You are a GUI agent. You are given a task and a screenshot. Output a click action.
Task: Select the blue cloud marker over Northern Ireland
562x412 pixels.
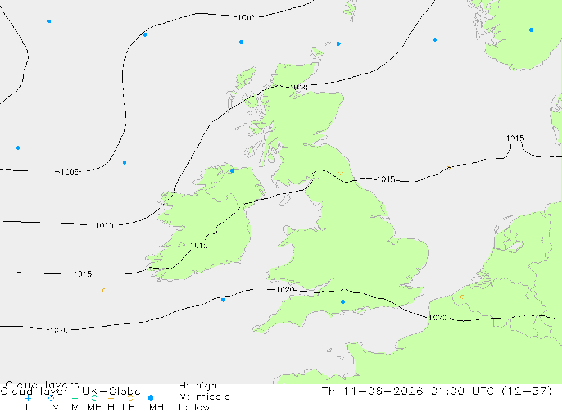(x=232, y=171)
